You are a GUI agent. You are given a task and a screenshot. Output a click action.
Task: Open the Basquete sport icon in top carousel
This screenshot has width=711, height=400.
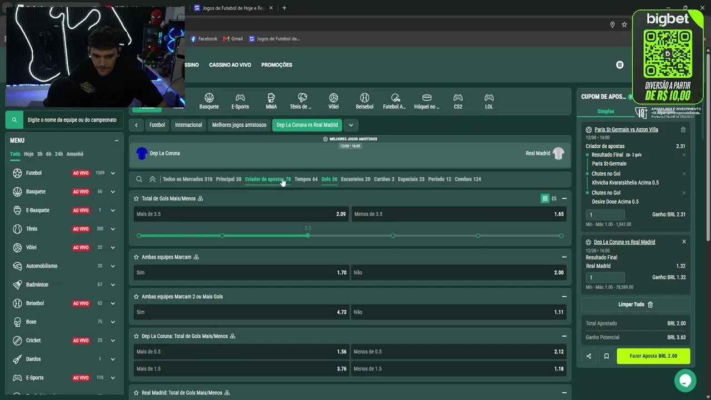(x=209, y=101)
